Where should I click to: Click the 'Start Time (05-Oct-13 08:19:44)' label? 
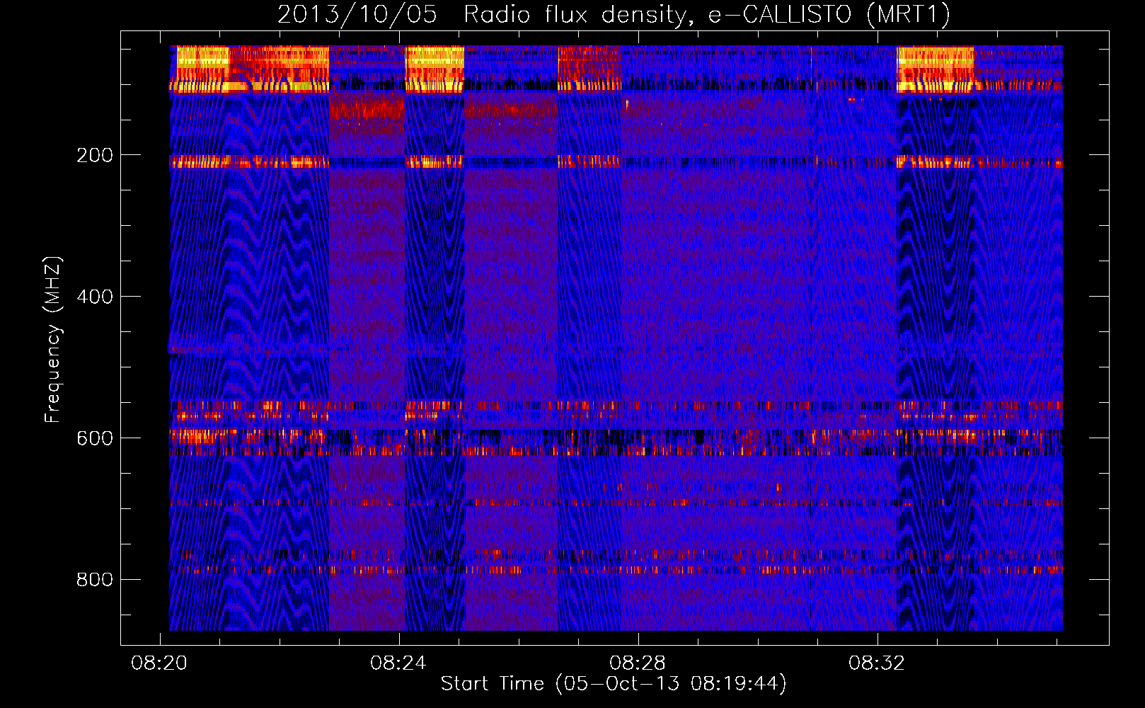(614, 684)
